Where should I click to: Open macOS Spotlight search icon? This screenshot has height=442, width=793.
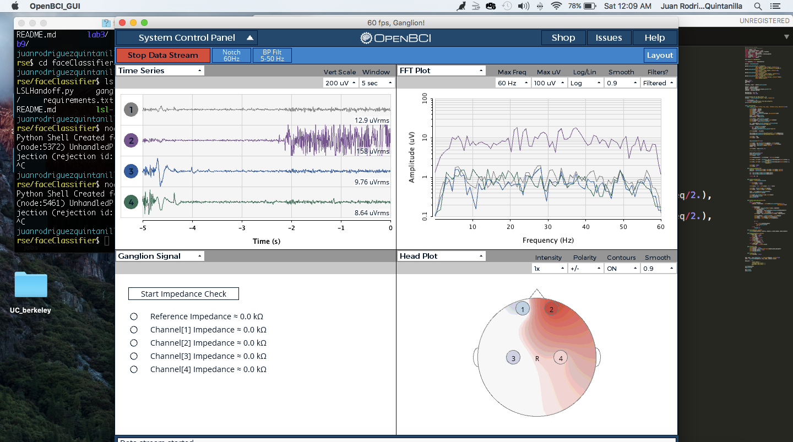coord(758,6)
